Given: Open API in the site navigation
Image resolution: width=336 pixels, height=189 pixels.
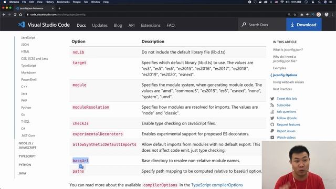Looking at the screenshot, I should (131, 25).
